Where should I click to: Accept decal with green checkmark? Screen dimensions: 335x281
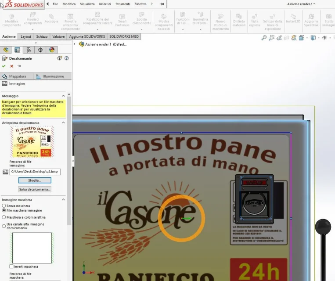(x=4, y=66)
